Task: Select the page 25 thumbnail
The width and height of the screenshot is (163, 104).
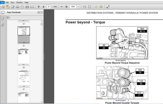Action: click(24, 35)
